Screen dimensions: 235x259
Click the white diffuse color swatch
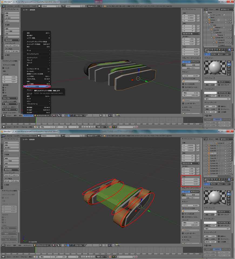click(x=210, y=82)
